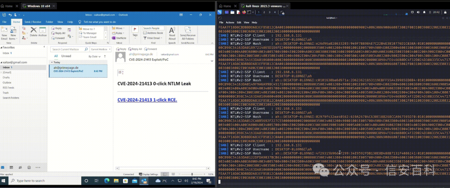Open Microsoft Edge from taskbar

click(x=107, y=181)
